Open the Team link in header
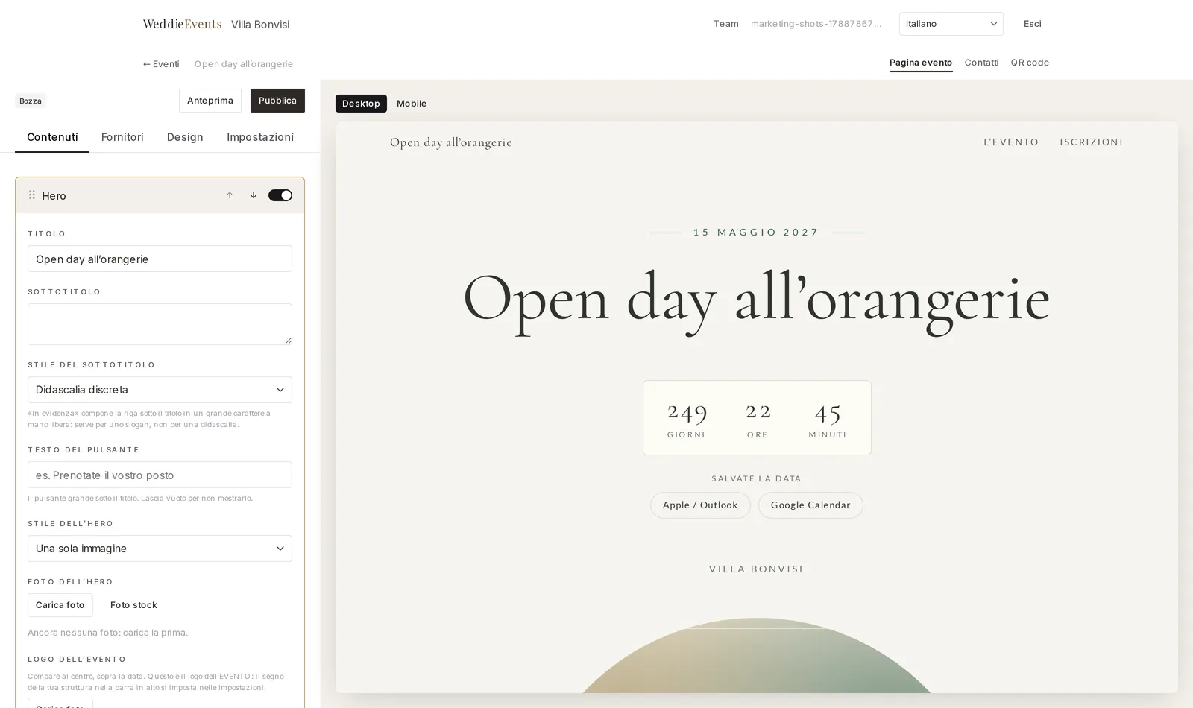Image resolution: width=1193 pixels, height=708 pixels. click(x=725, y=24)
